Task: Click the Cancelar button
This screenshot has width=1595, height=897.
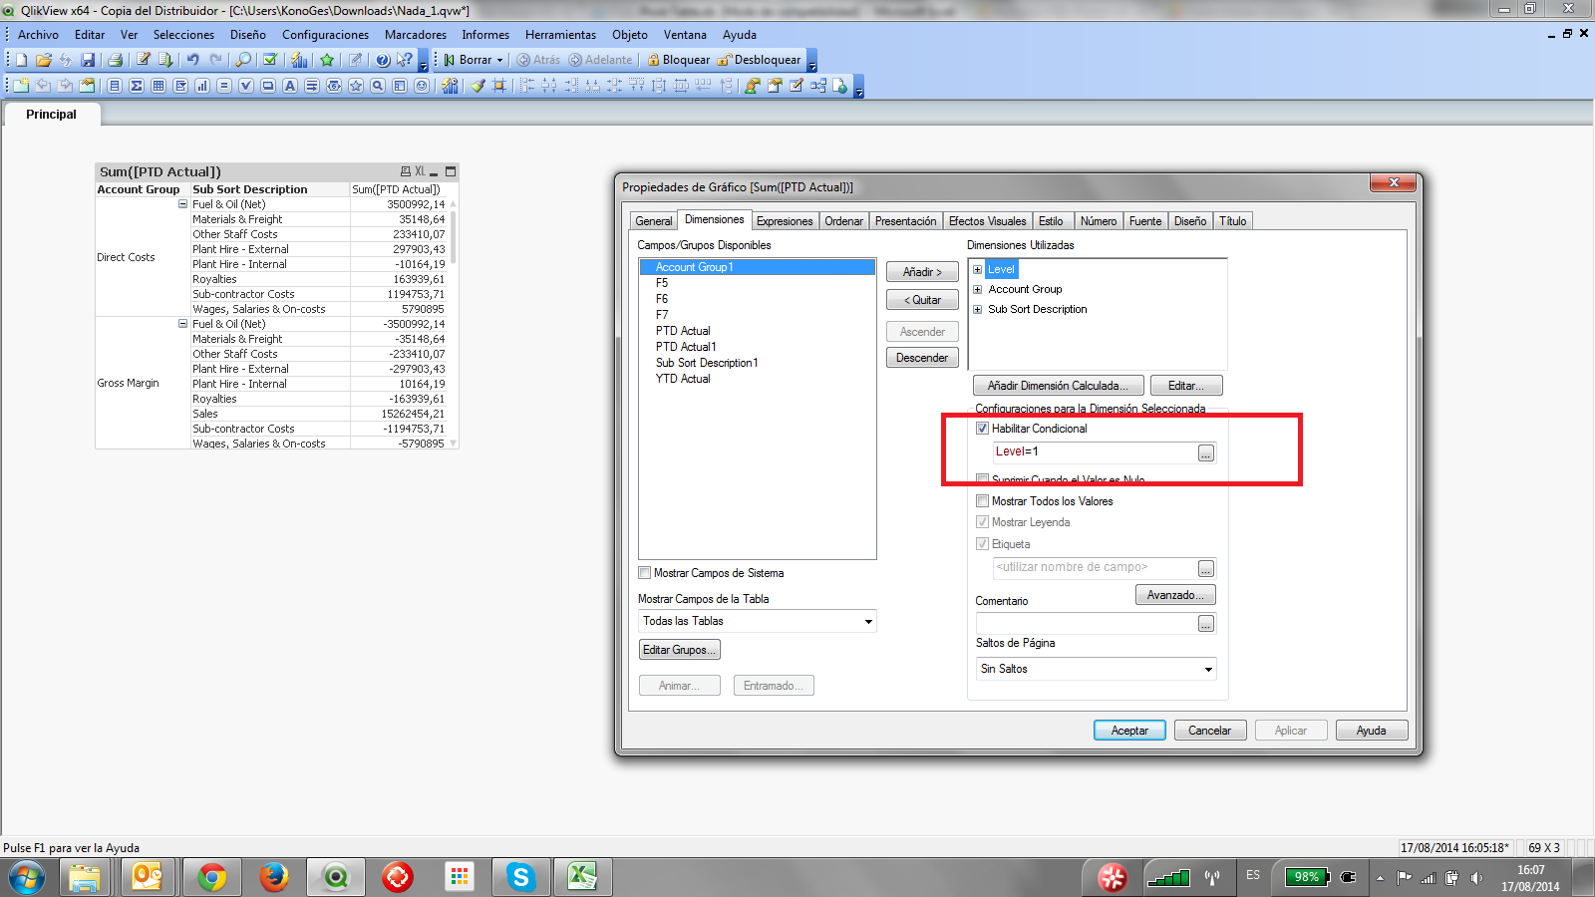Action: tap(1209, 731)
